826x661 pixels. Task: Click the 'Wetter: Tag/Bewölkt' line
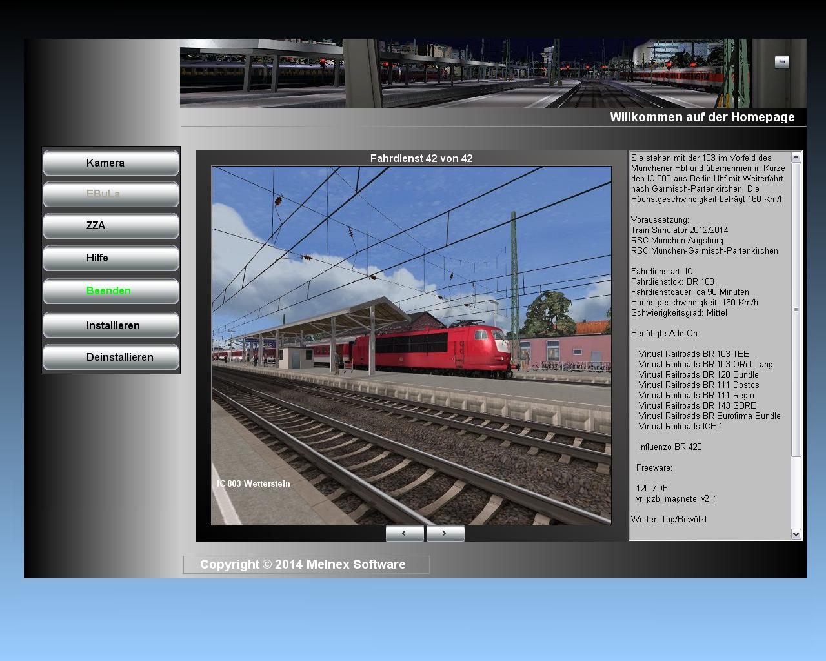tap(669, 519)
